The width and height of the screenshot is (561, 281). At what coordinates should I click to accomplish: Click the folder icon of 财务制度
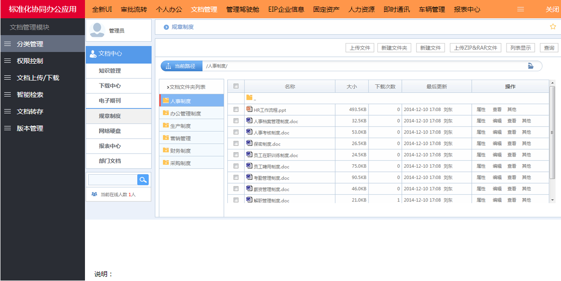pos(166,150)
